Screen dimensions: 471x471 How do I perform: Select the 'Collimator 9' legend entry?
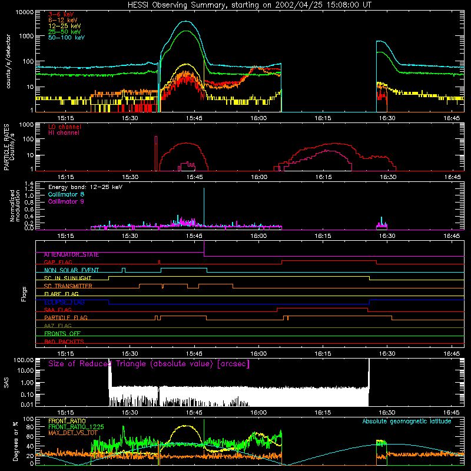[x=66, y=201]
